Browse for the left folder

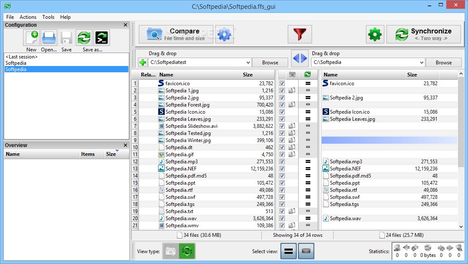270,63
